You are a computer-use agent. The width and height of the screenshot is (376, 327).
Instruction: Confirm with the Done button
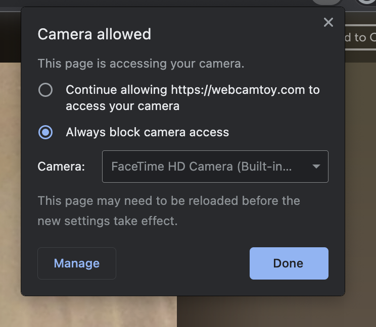289,263
